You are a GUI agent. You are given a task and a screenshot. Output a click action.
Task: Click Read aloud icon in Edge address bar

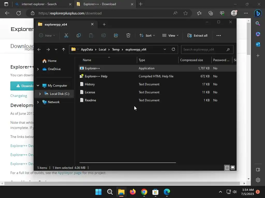click(x=175, y=13)
